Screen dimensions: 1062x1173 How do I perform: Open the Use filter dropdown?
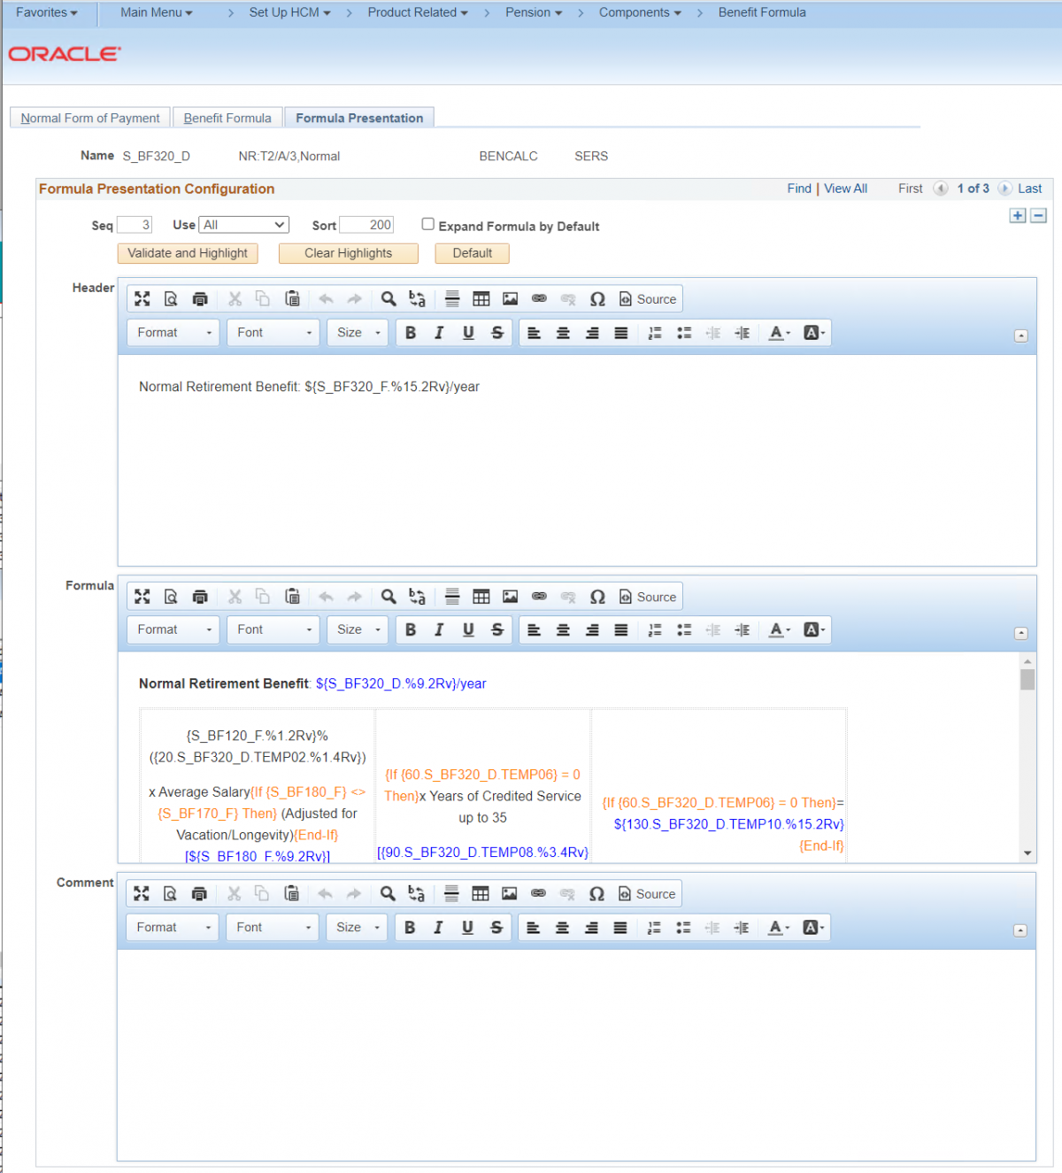point(243,224)
